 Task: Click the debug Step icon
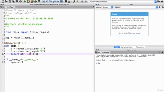47,1
